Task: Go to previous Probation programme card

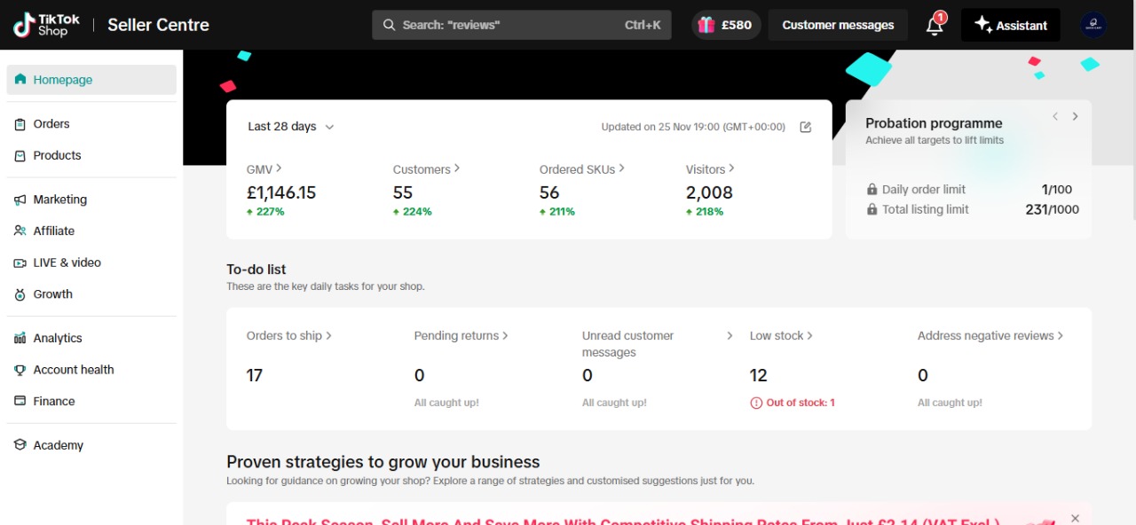Action: [x=1055, y=116]
